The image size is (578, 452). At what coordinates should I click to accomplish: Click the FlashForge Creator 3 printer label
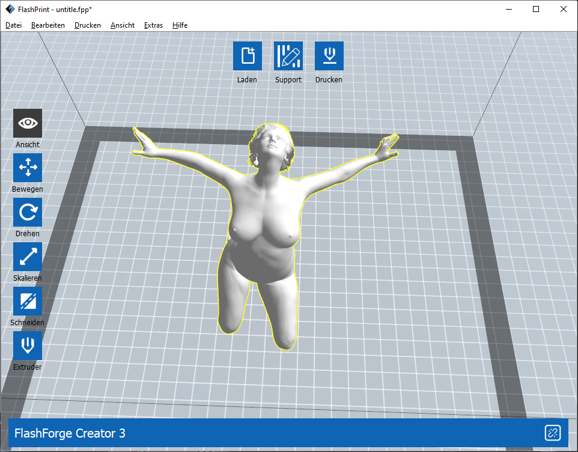(x=70, y=433)
